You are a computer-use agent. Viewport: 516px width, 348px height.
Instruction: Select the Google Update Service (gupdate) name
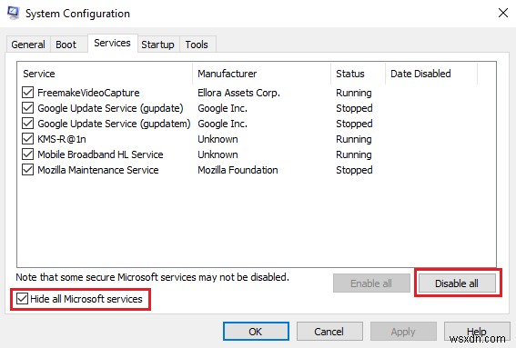point(111,108)
